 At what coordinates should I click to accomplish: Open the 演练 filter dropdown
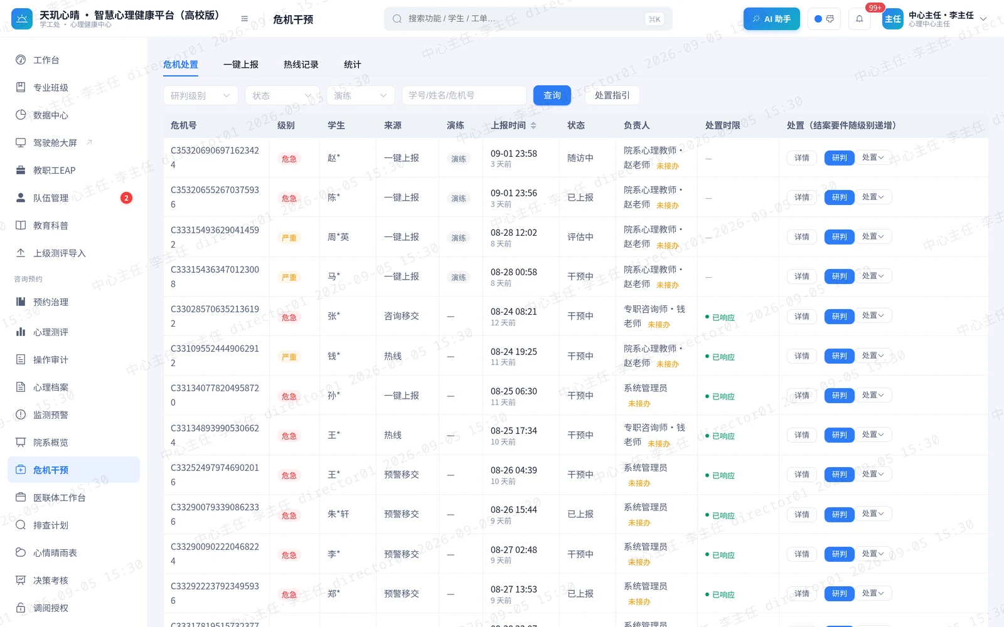tap(361, 95)
